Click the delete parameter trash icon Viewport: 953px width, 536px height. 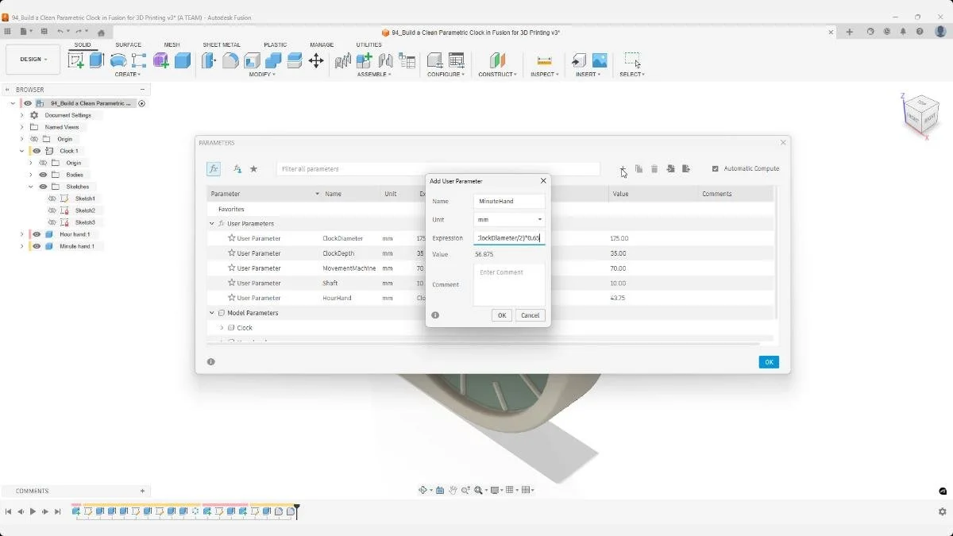point(654,168)
